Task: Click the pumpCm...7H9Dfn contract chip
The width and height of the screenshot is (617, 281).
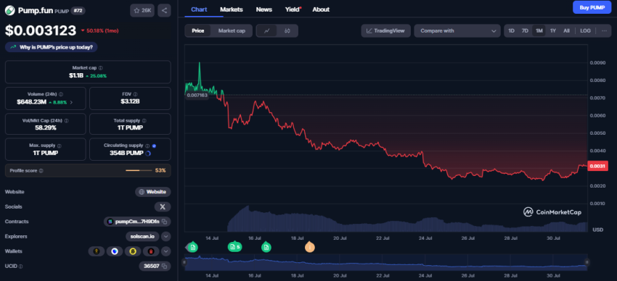Action: point(137,222)
